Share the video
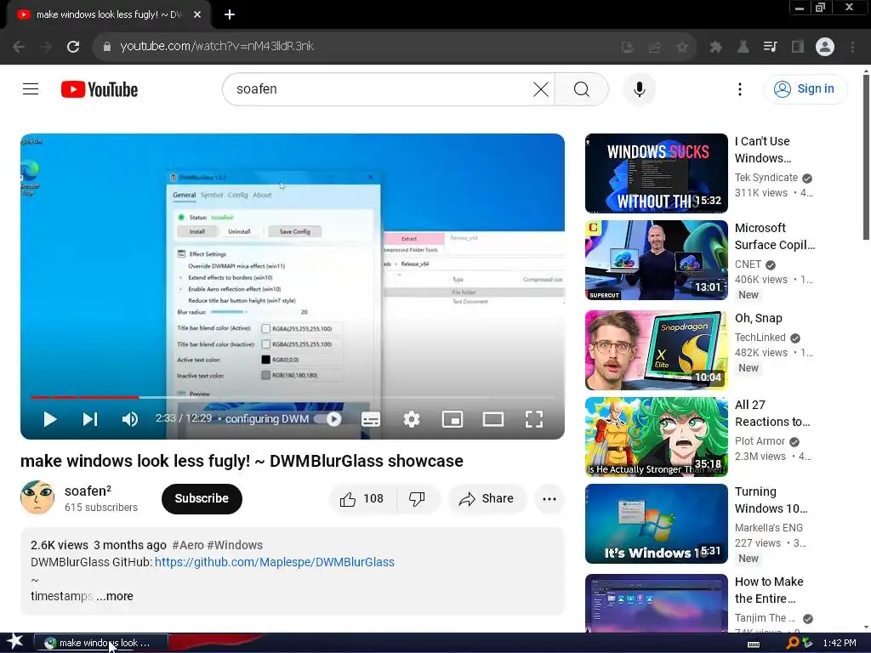This screenshot has height=653, width=871. [x=487, y=498]
